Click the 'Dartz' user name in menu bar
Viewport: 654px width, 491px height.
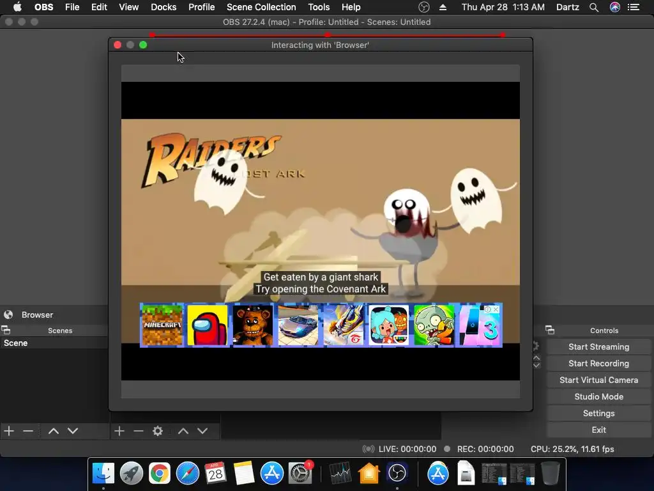pos(568,7)
